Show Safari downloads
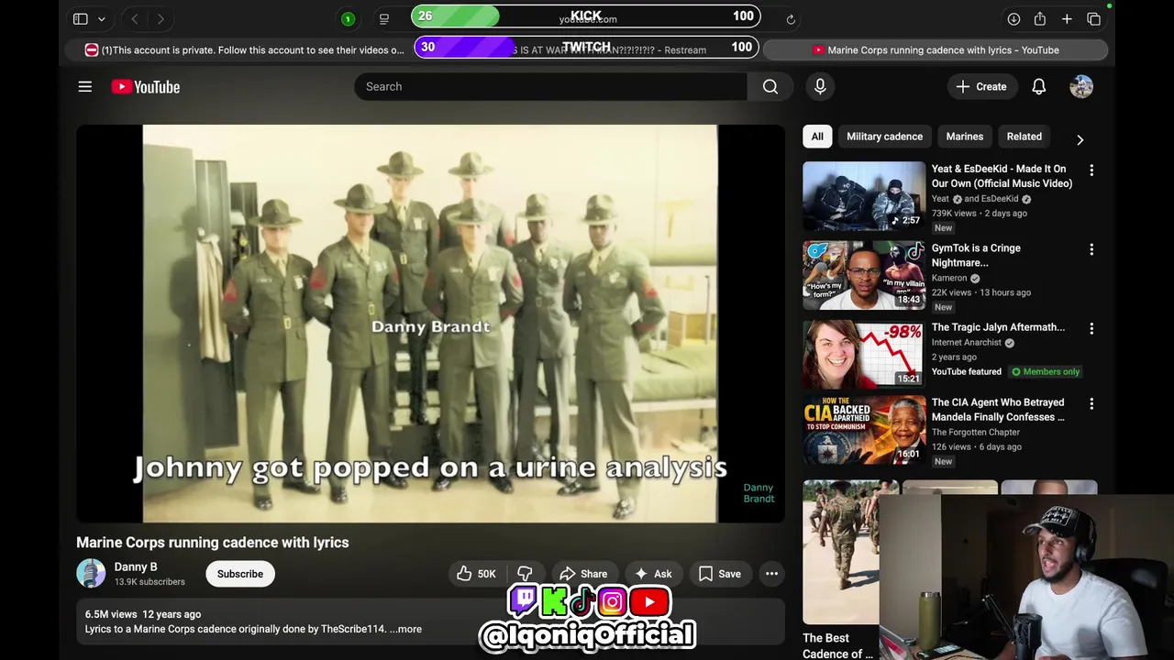 pyautogui.click(x=1013, y=18)
